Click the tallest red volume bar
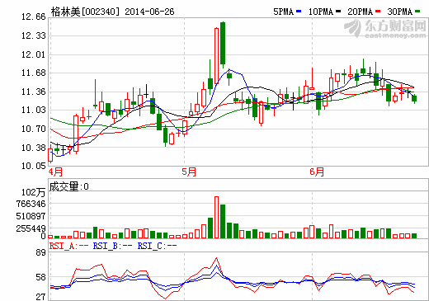Screen dimensions: 429x301 tap(216, 217)
